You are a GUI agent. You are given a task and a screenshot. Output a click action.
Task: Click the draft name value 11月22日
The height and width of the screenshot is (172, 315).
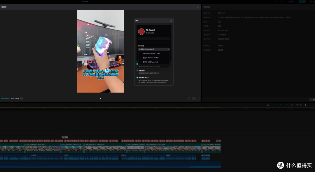(221, 13)
